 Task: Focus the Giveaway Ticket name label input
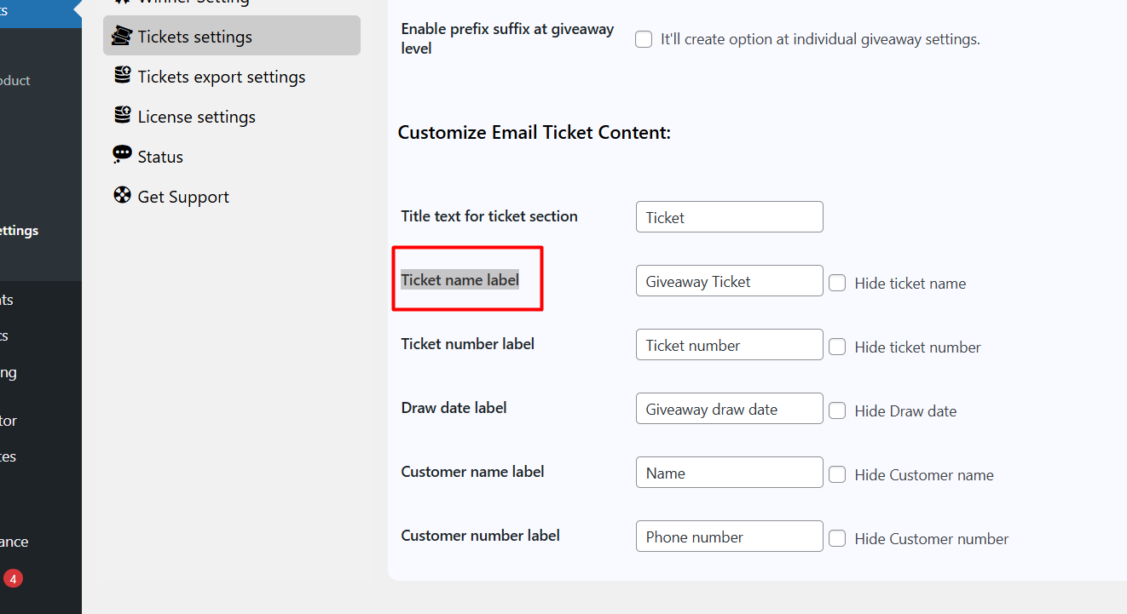729,281
